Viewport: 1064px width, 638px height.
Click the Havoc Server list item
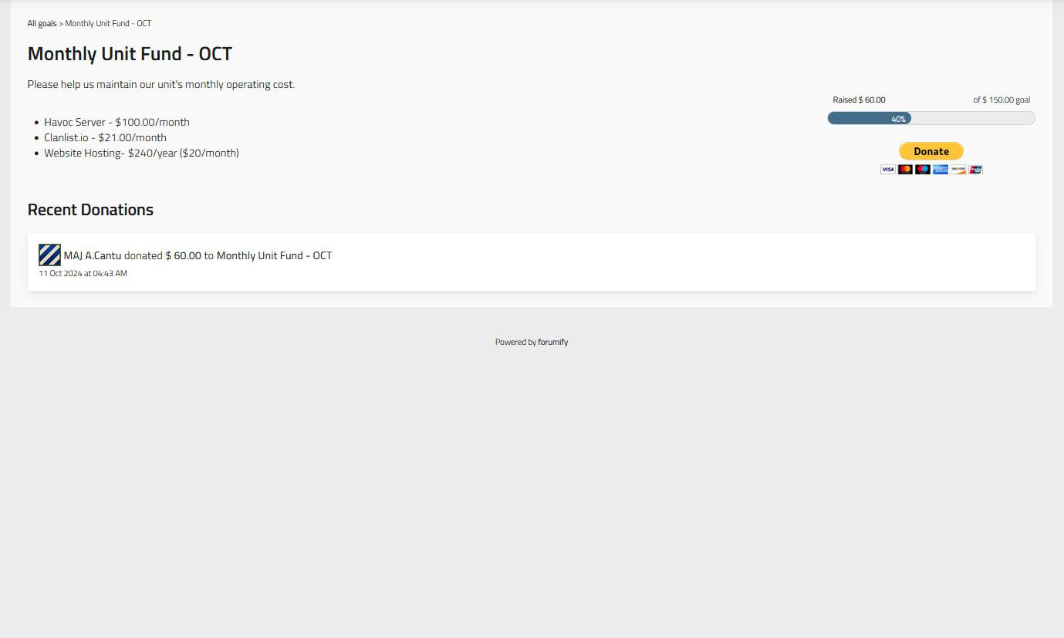[x=117, y=122]
